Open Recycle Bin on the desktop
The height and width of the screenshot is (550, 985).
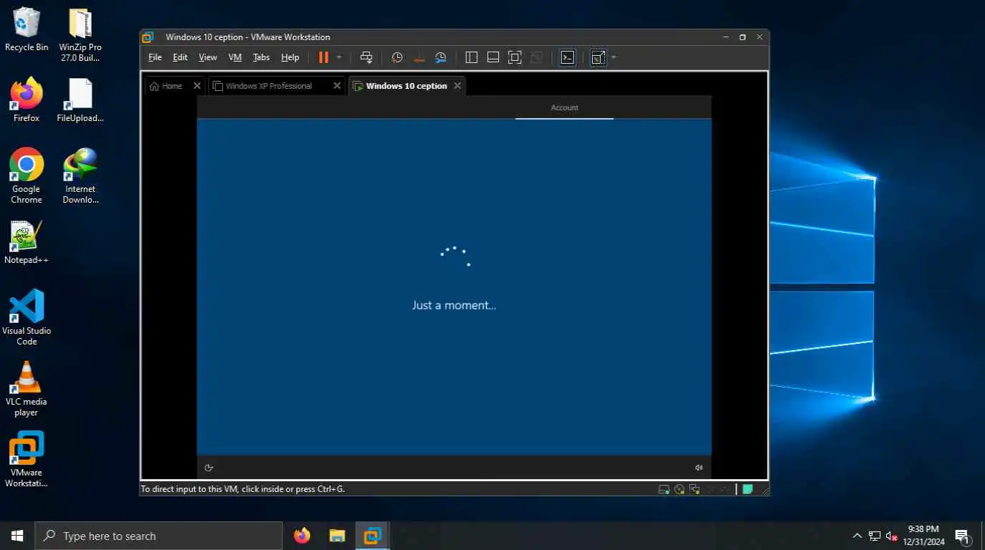pos(26,29)
